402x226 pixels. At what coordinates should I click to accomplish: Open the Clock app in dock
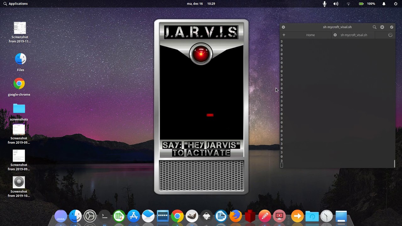click(327, 216)
